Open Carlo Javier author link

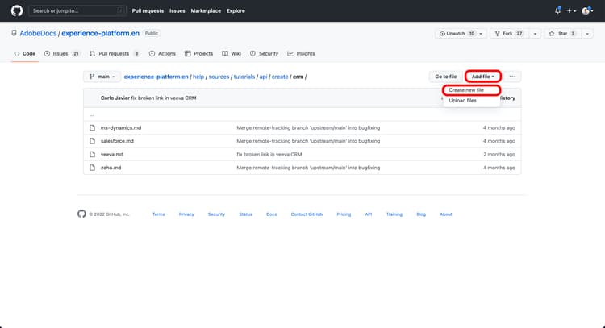pos(115,98)
